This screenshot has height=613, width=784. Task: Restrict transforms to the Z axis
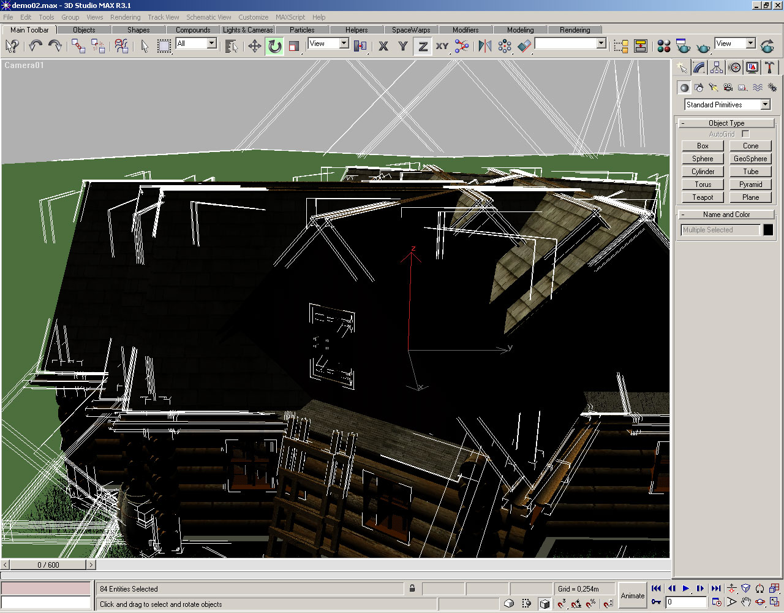point(423,46)
